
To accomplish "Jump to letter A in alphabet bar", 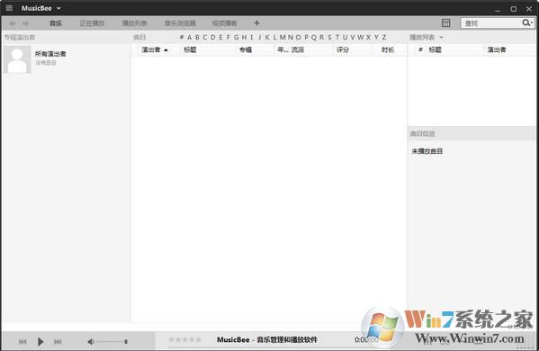I will click(x=189, y=37).
